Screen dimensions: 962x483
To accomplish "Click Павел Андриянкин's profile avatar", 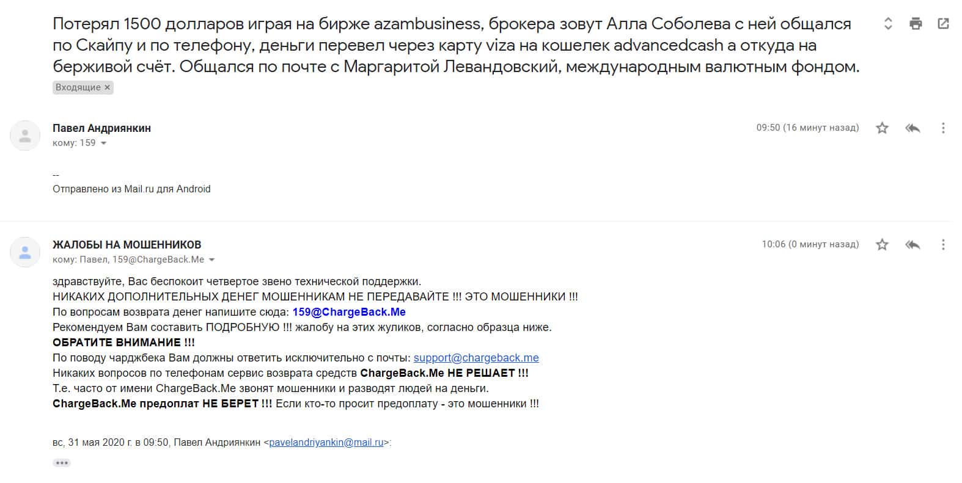I will tap(25, 136).
